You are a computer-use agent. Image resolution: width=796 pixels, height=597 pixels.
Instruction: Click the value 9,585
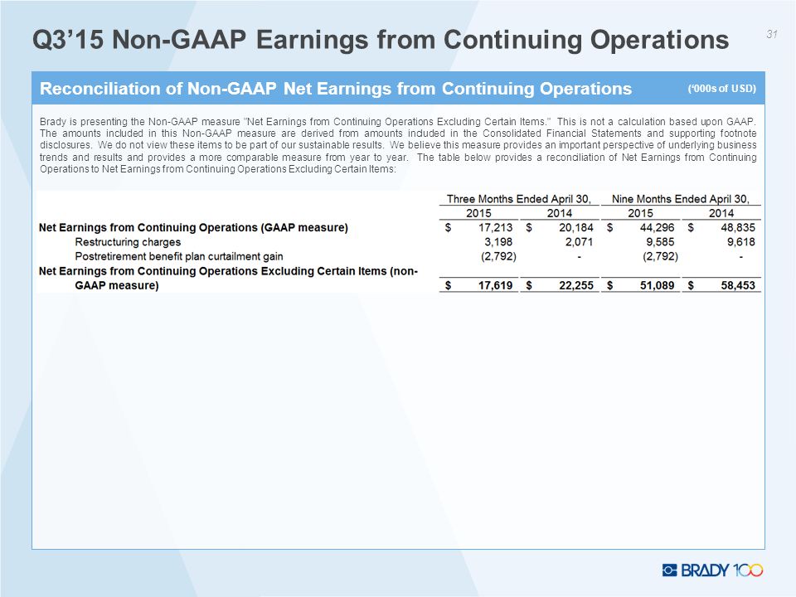coord(660,242)
